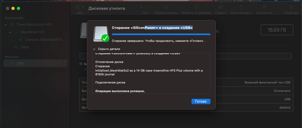Image resolution: width=302 pixels, height=128 pixels.
Task: Select the USB volume in sidebar
Action: coord(35,63)
